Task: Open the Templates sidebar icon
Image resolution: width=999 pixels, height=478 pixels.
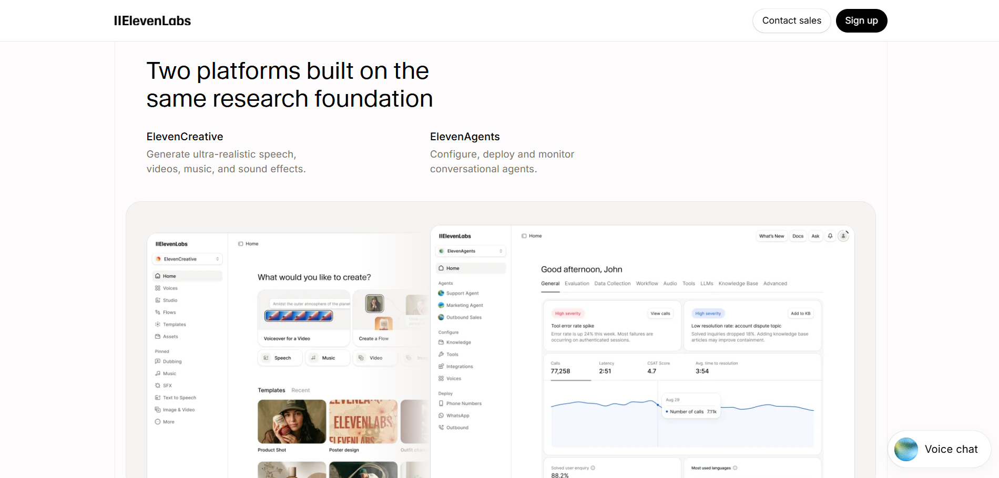Action: coord(158,324)
